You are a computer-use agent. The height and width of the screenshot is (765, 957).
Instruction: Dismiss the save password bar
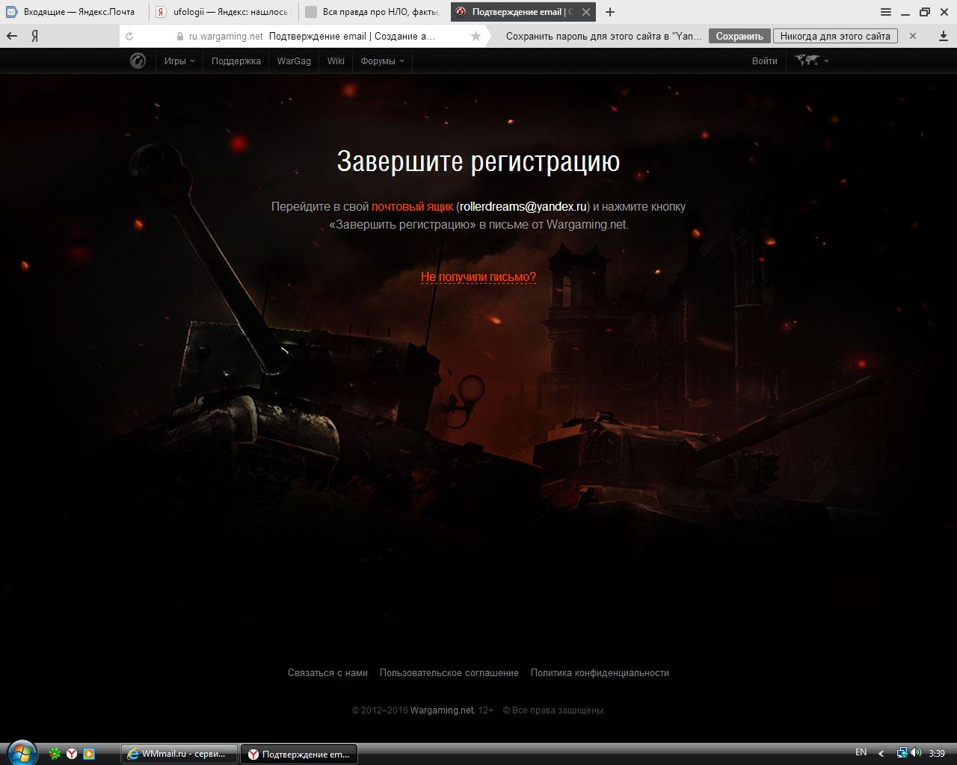pyautogui.click(x=913, y=36)
